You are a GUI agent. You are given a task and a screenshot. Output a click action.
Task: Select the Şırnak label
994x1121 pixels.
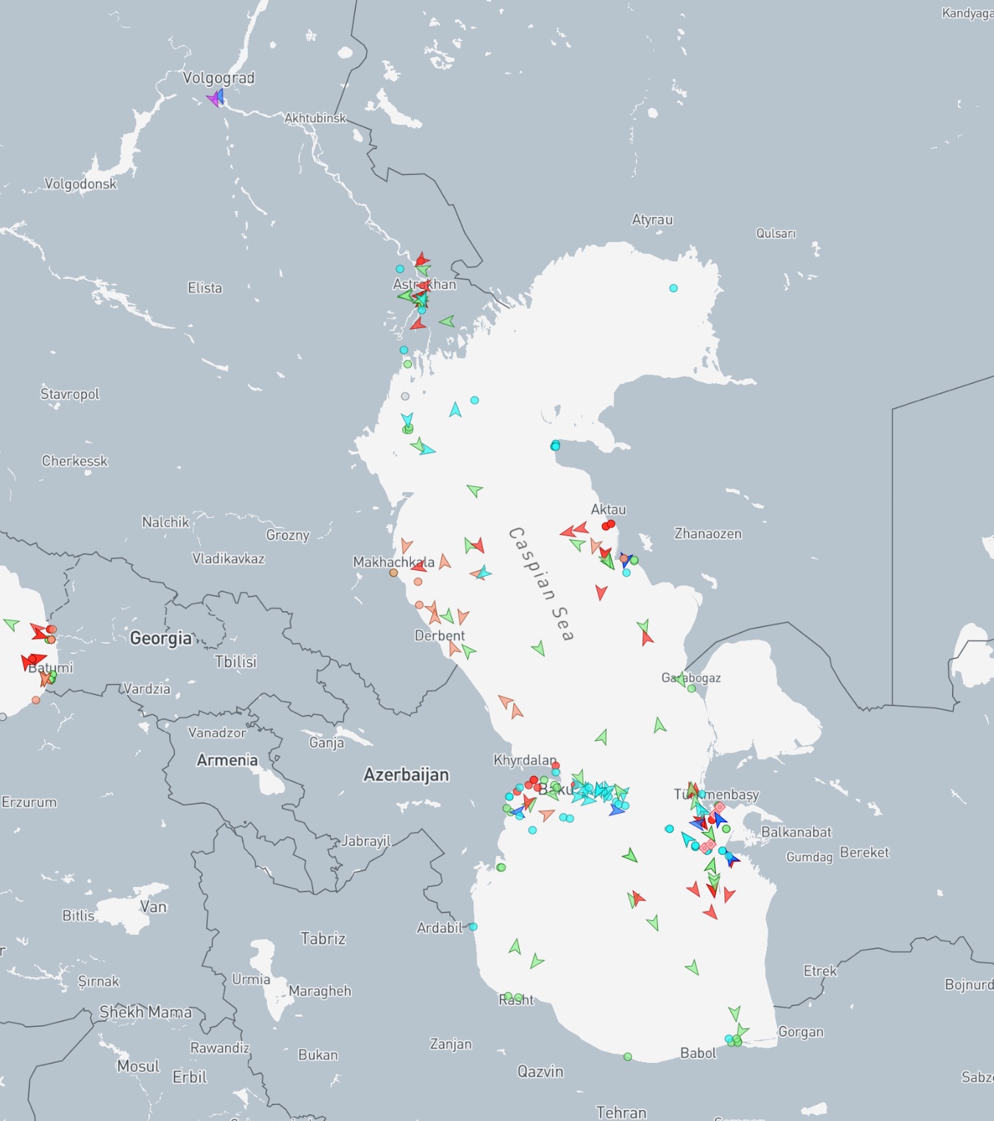[x=99, y=982]
